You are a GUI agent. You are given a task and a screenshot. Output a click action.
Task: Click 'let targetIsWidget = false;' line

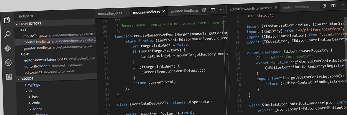[160, 46]
